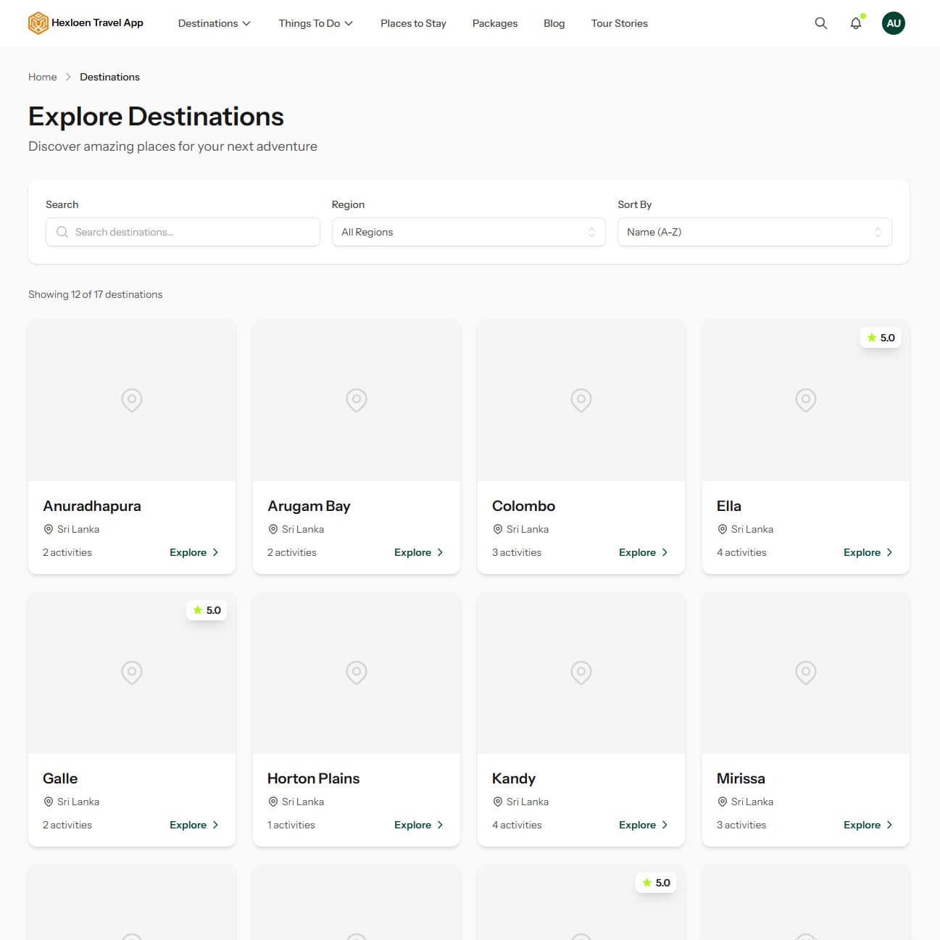The height and width of the screenshot is (940, 940).
Task: Click the search magnifier inside the search field
Action: 62,232
